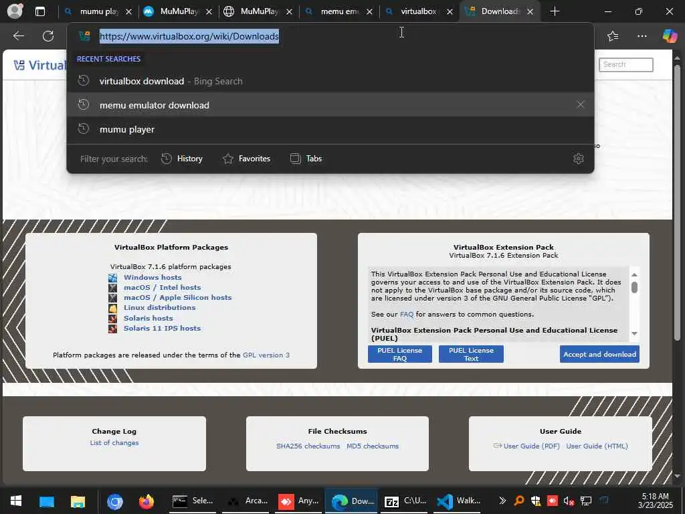Open address bar search settings gear
This screenshot has height=514, width=685.
(x=579, y=159)
